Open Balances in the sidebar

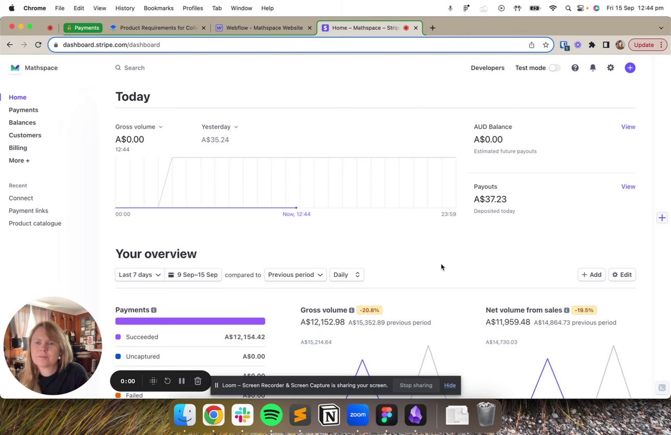23,122
